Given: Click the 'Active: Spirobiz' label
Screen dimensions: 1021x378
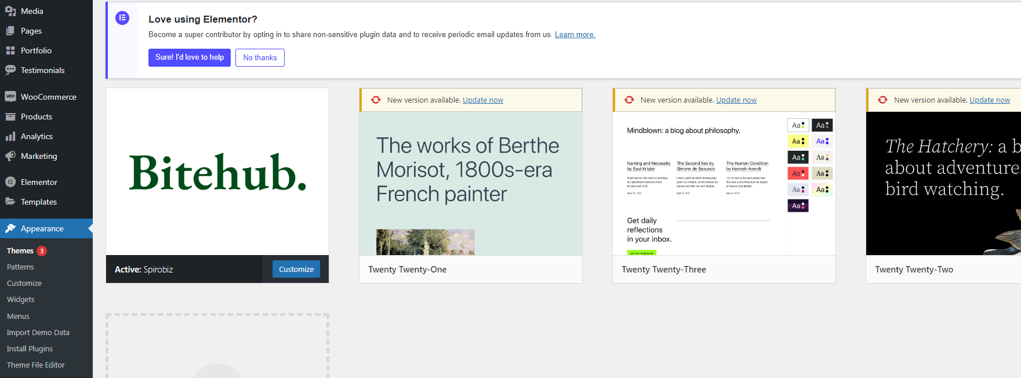Looking at the screenshot, I should [x=144, y=270].
